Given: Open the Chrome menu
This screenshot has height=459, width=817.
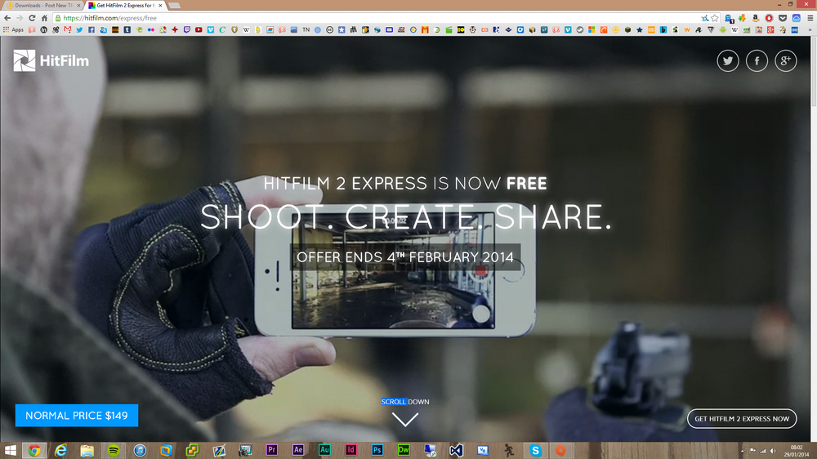Looking at the screenshot, I should point(810,18).
